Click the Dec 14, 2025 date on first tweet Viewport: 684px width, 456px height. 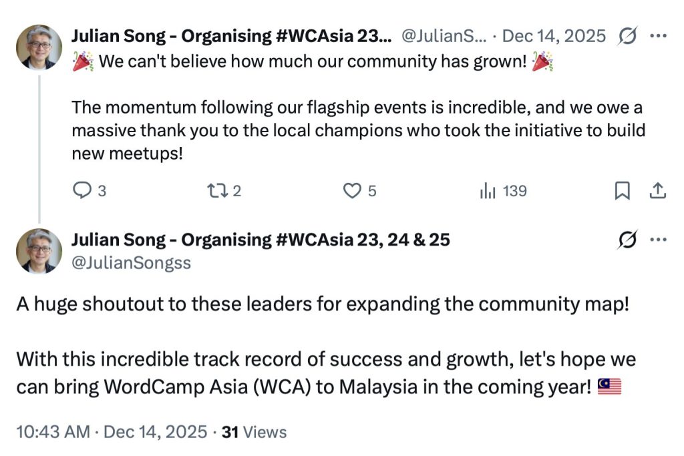coord(554,36)
